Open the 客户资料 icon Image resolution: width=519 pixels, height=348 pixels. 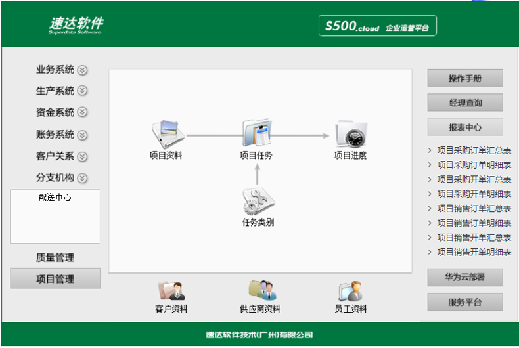coord(171,291)
